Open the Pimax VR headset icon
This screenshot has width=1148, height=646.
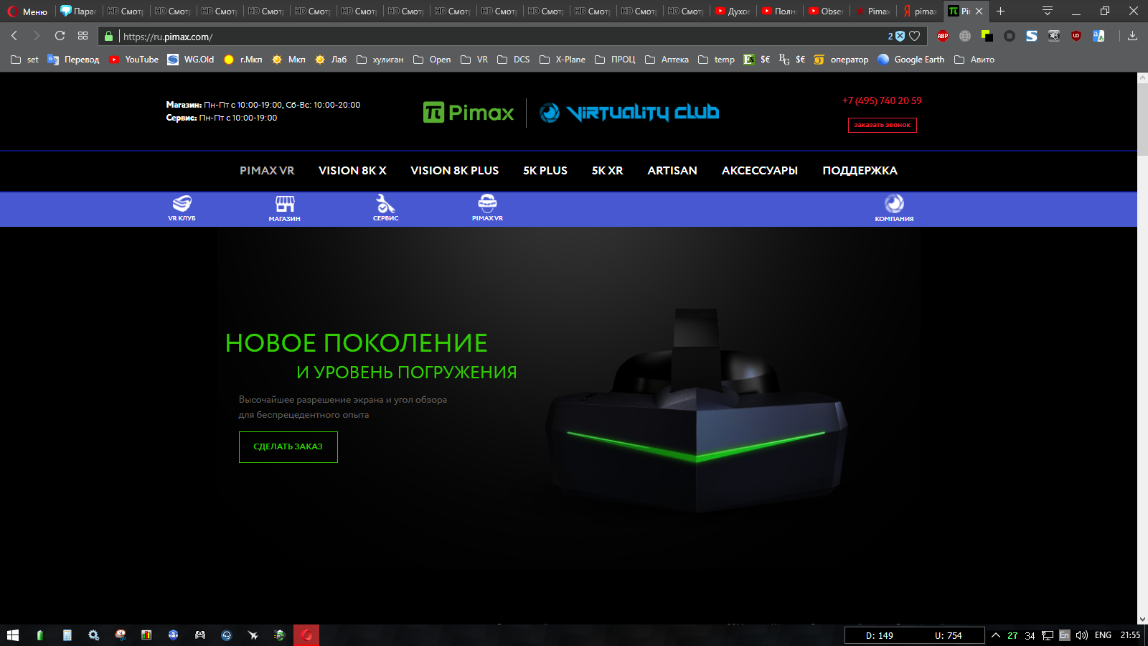[487, 208]
